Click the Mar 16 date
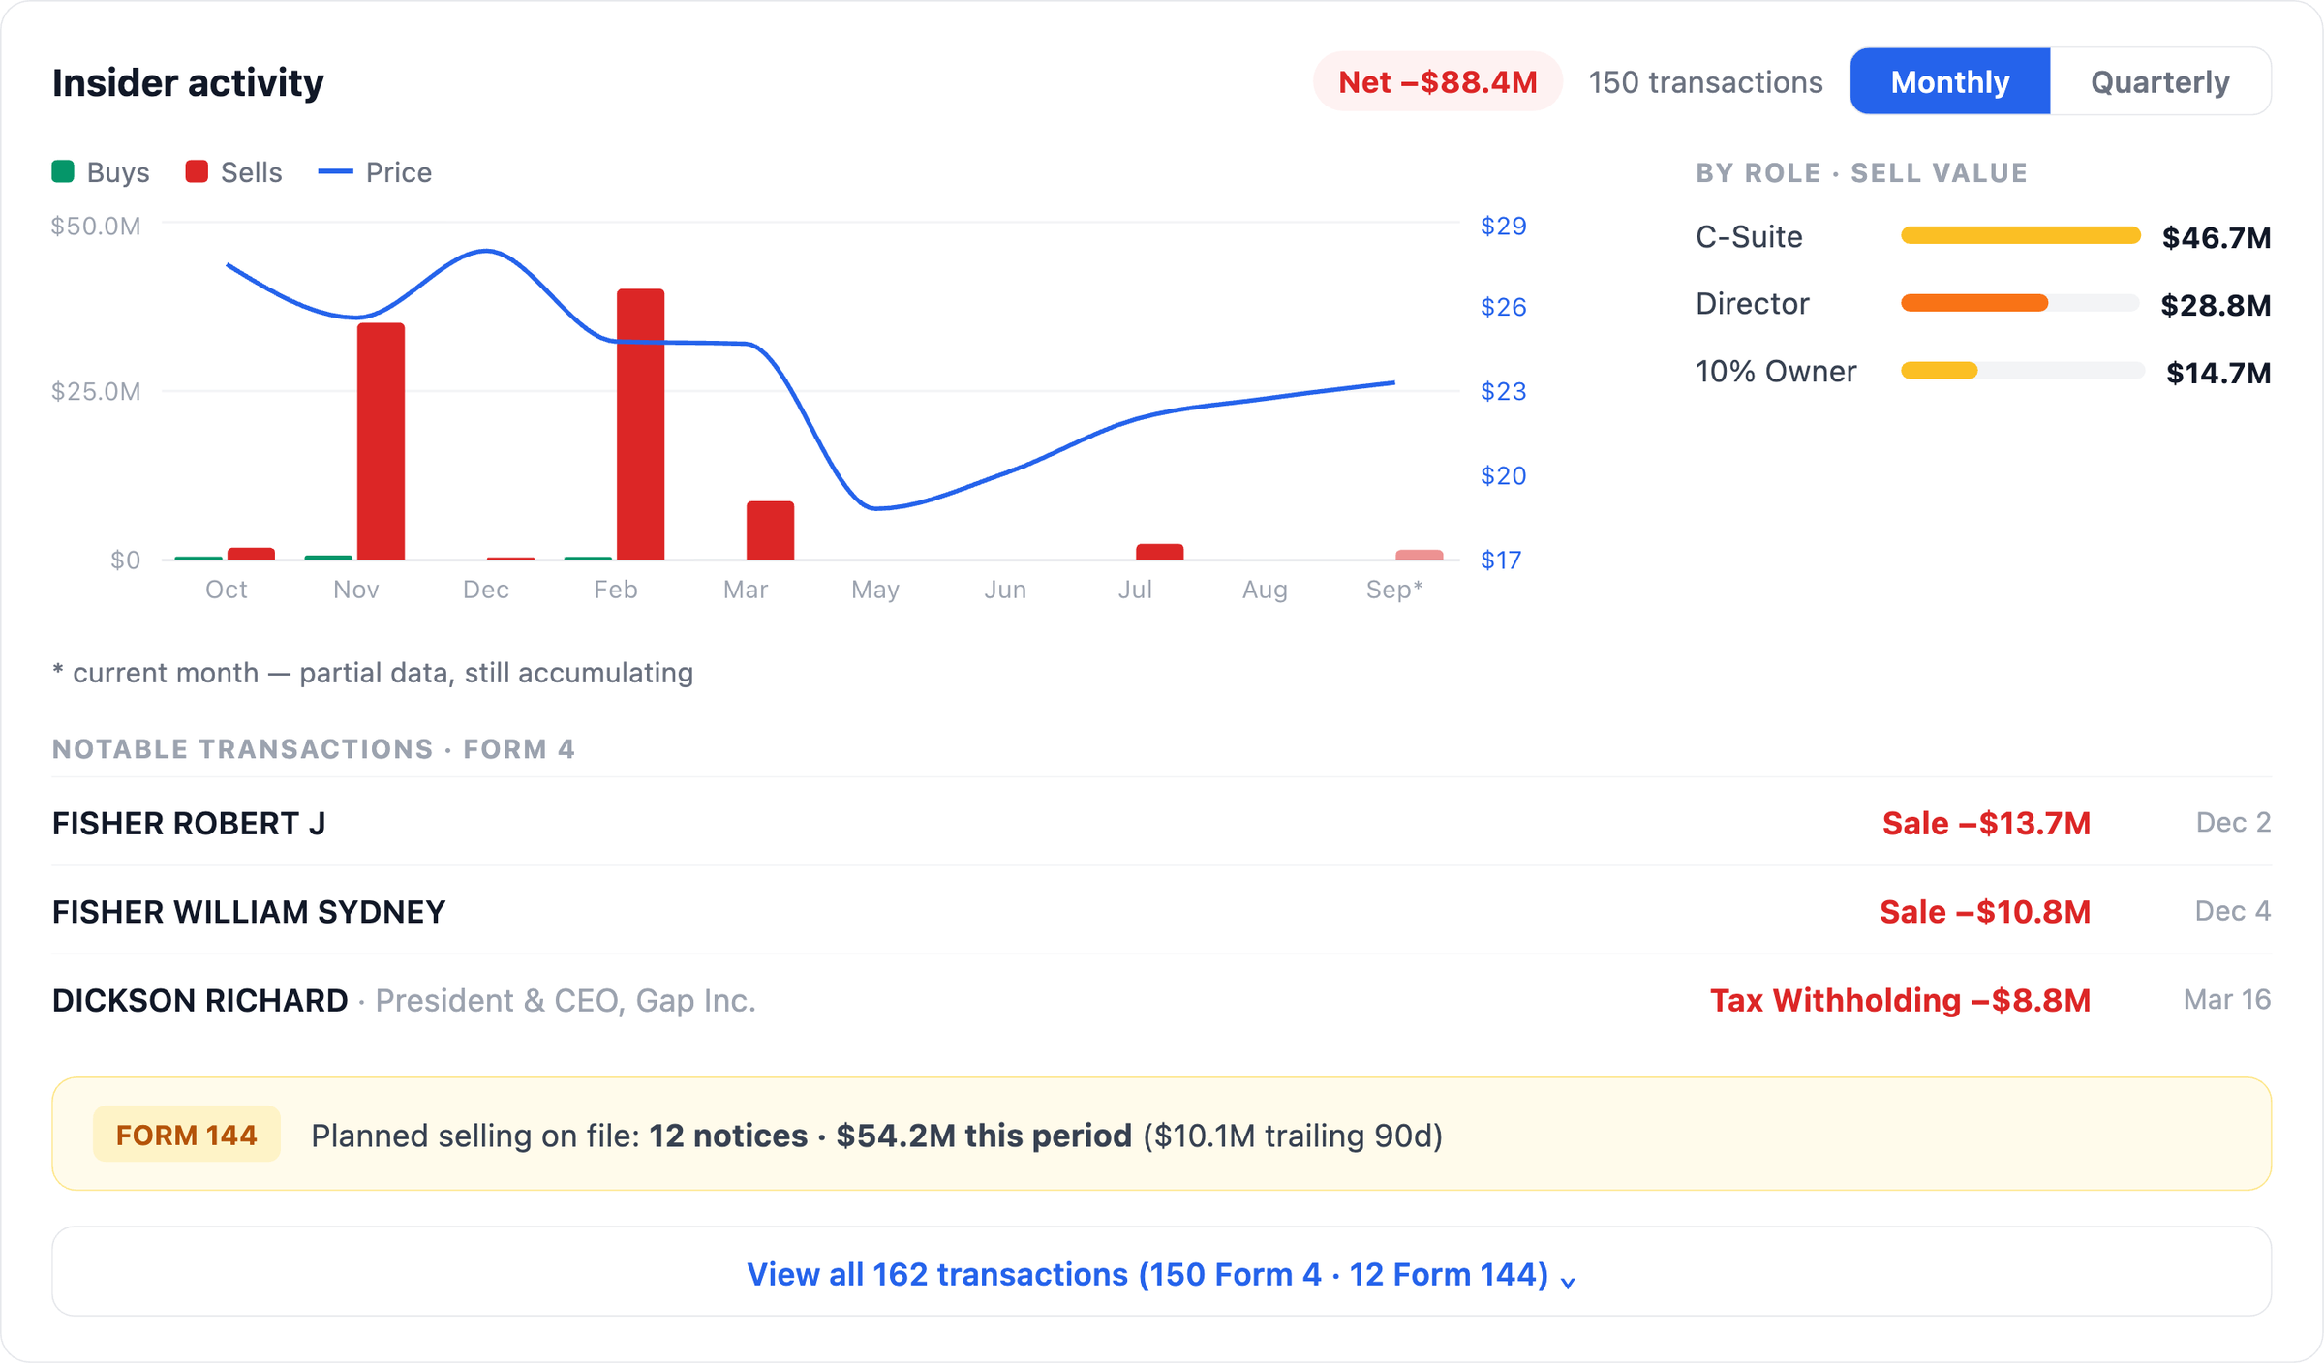 click(x=2226, y=999)
